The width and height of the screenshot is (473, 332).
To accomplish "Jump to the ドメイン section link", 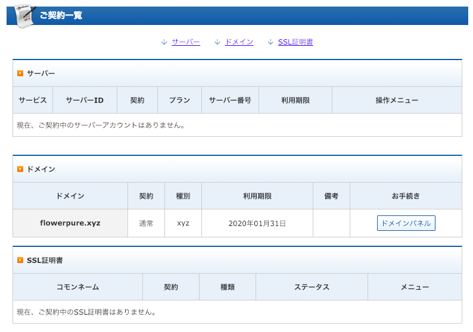I will tap(239, 42).
